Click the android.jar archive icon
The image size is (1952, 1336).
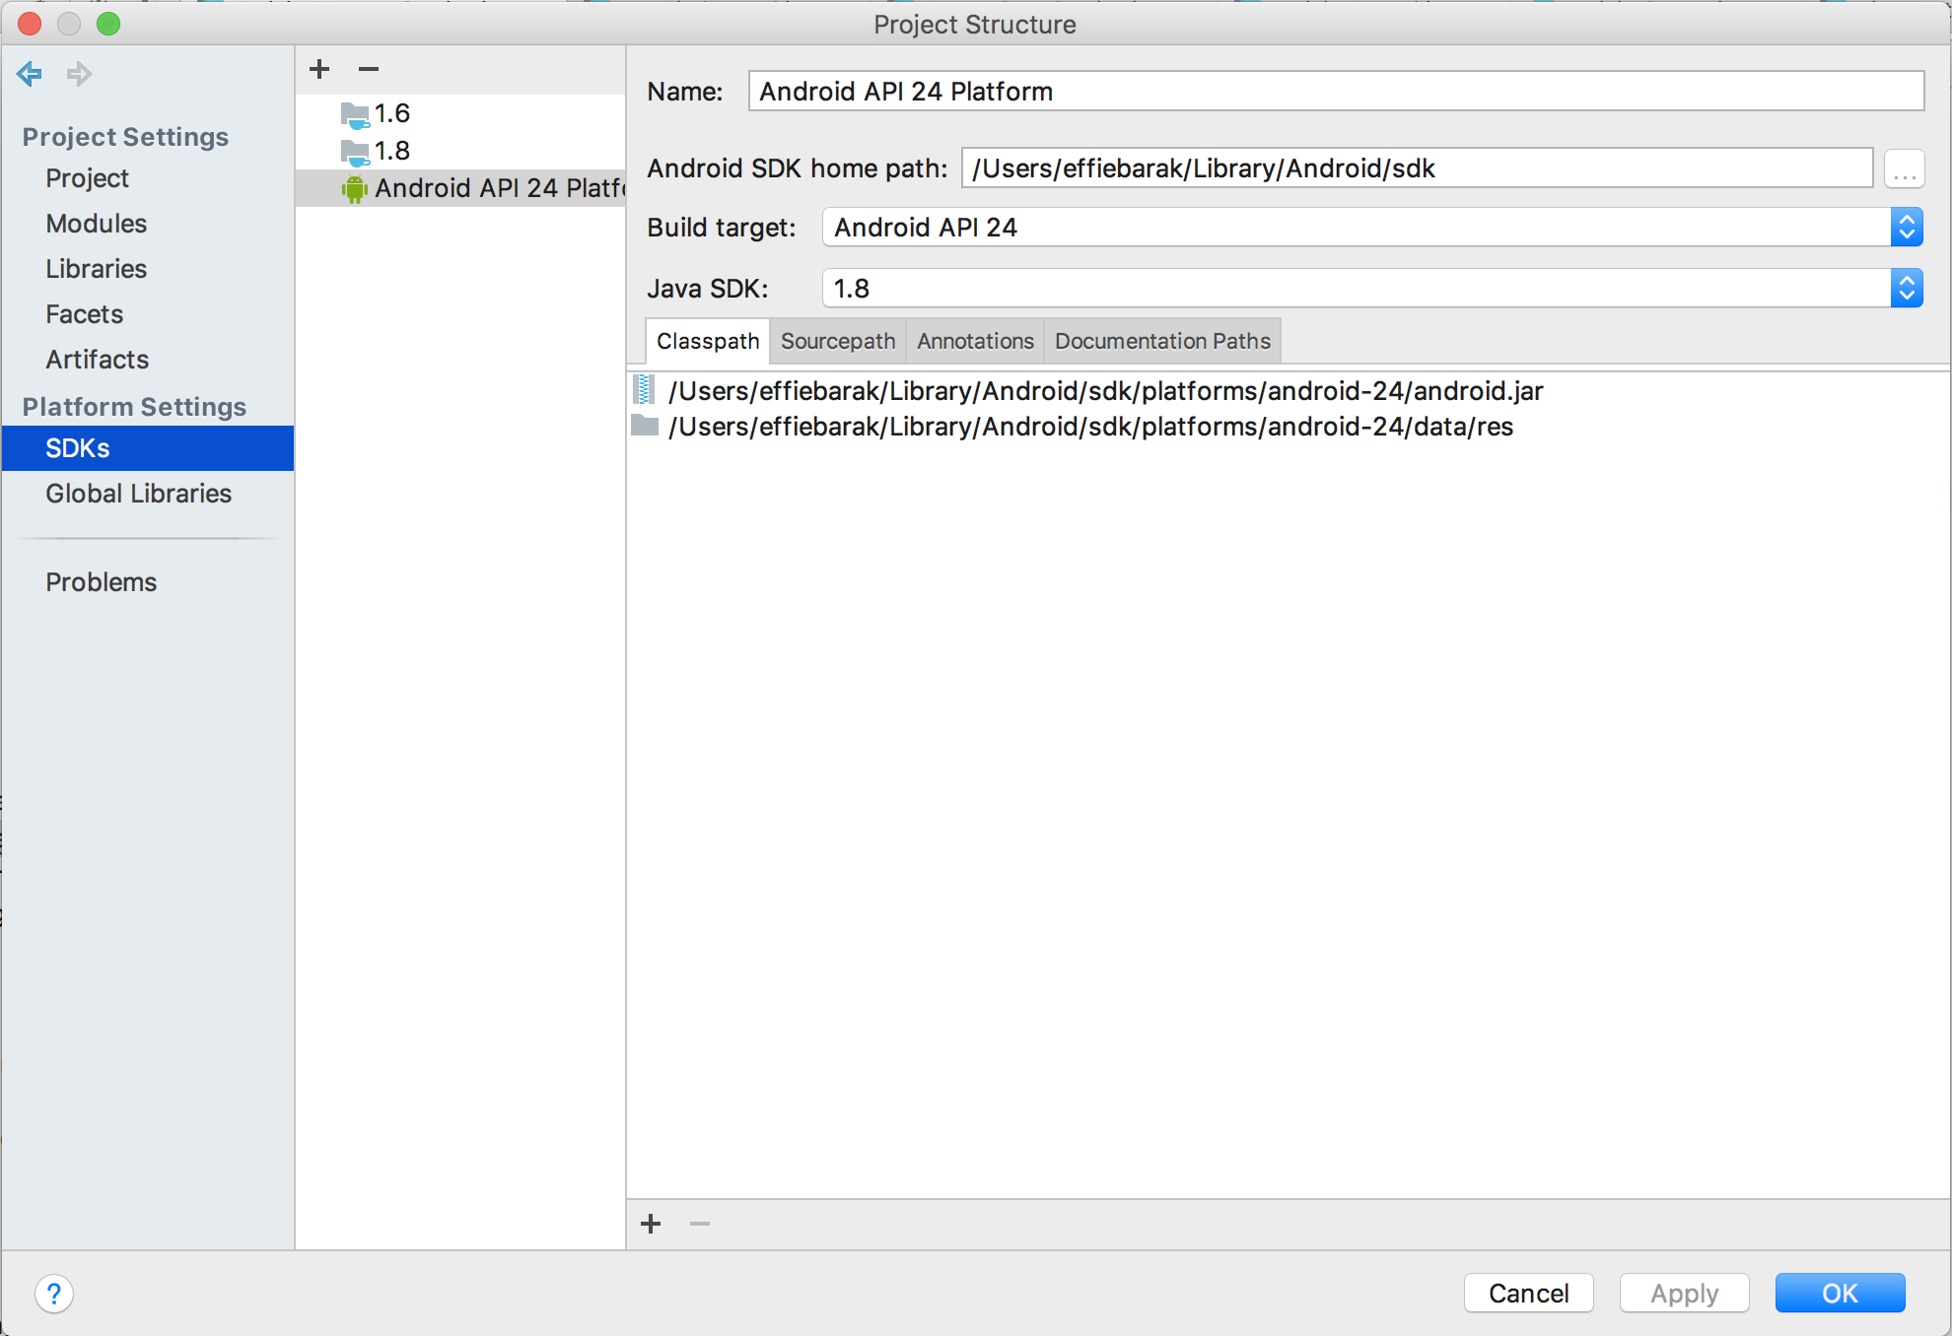point(644,390)
